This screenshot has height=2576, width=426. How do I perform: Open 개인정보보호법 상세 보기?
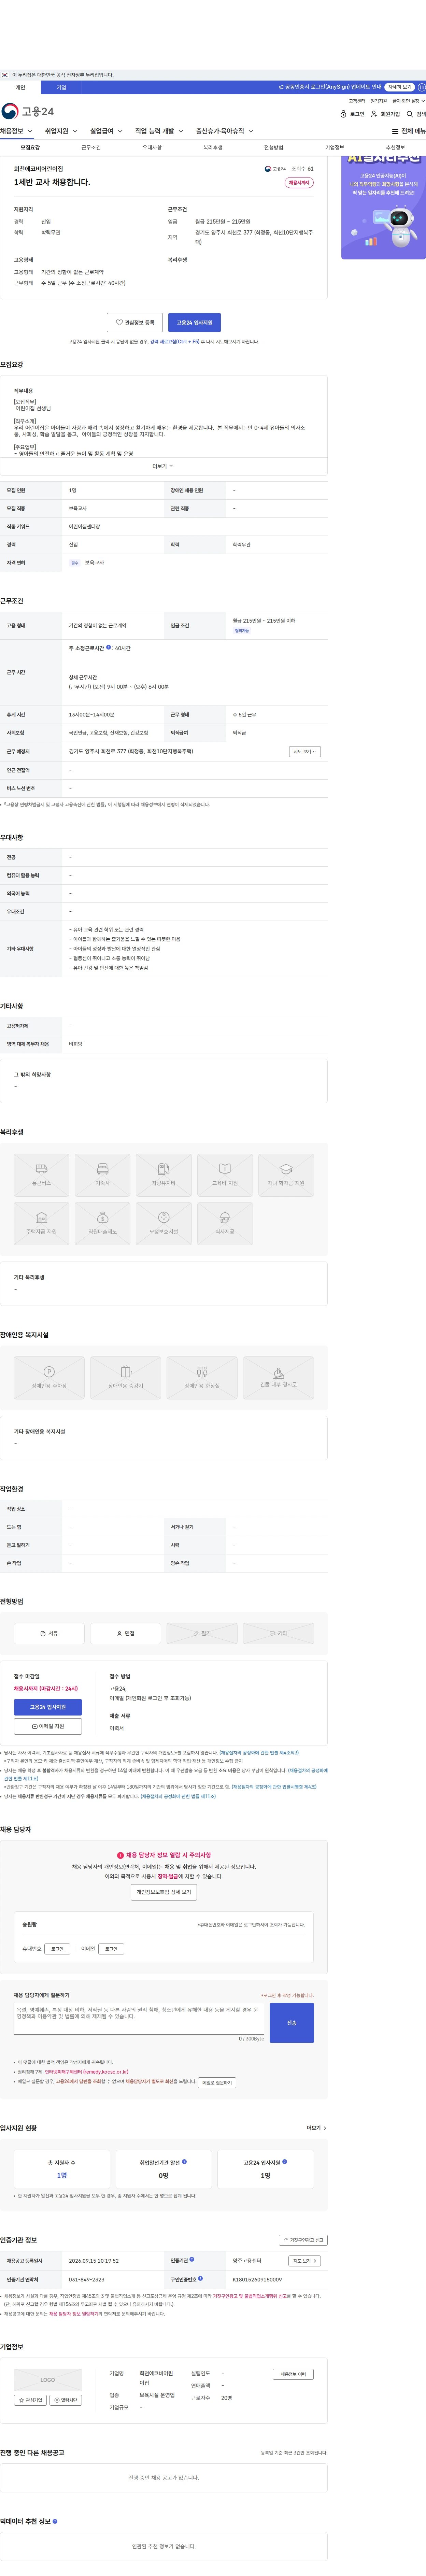164,1892
